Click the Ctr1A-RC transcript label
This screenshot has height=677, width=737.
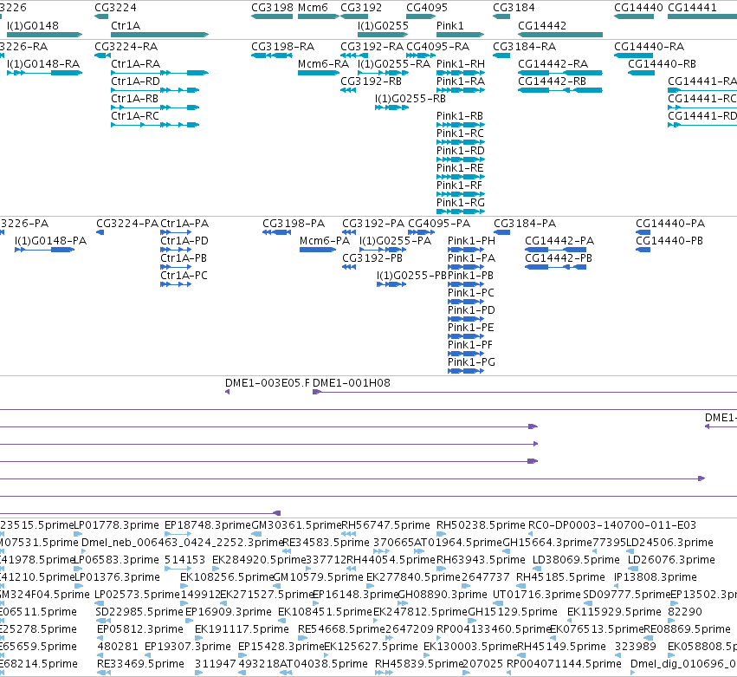(x=135, y=116)
